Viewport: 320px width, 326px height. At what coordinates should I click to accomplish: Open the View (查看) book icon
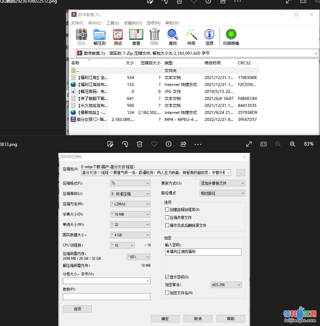pyautogui.click(x=136, y=37)
